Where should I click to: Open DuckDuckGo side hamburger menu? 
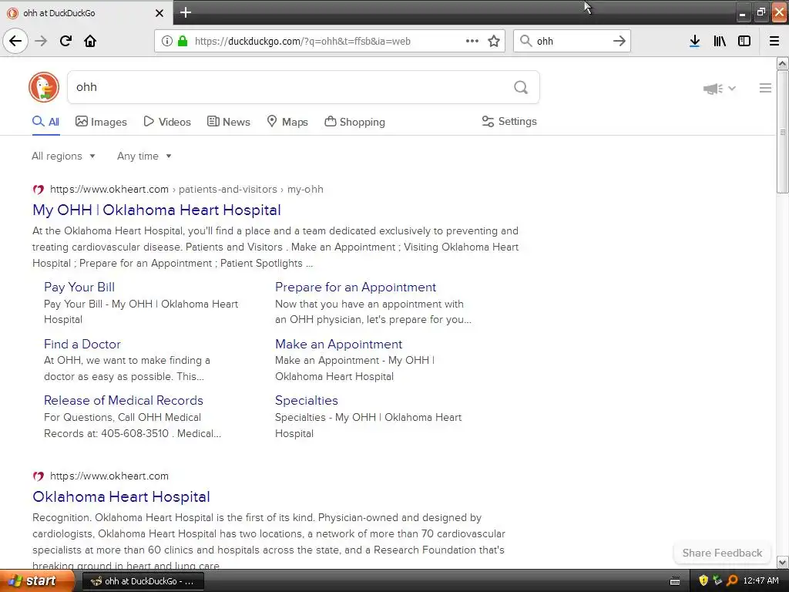765,88
